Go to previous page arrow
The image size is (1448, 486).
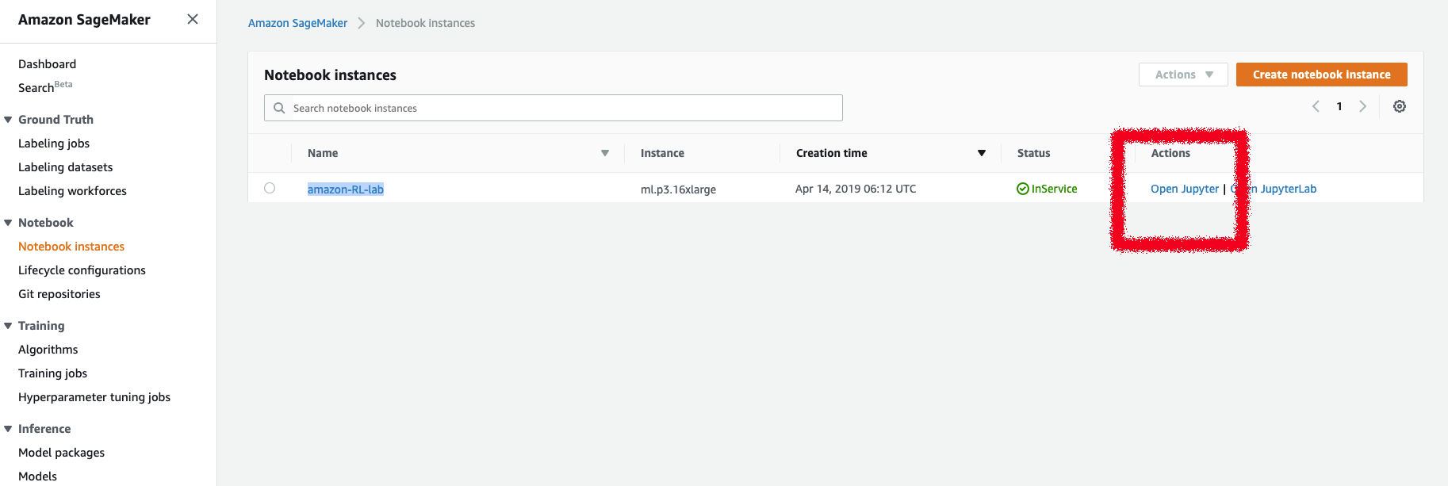point(1316,106)
